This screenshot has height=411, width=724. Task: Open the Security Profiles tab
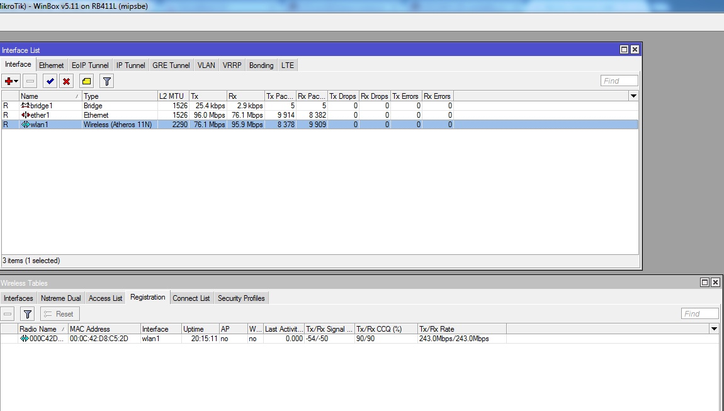point(241,298)
